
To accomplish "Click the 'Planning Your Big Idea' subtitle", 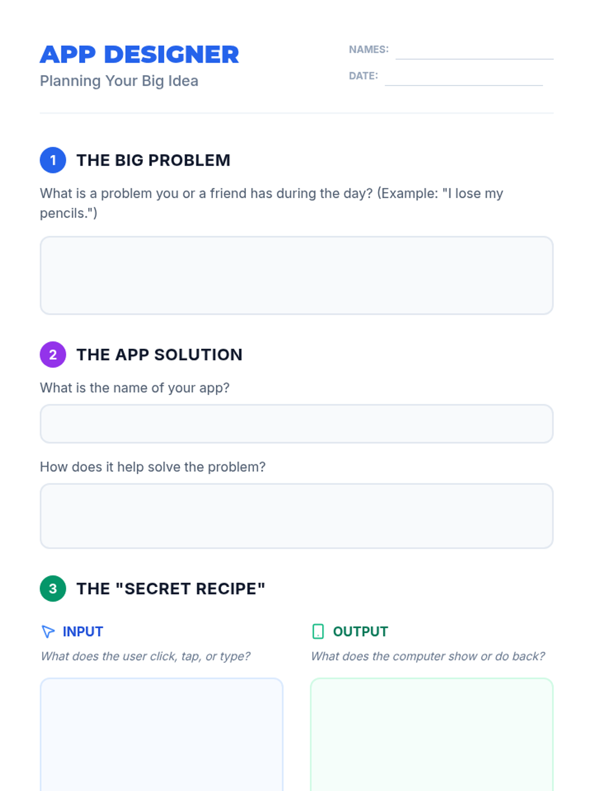I will tap(119, 81).
